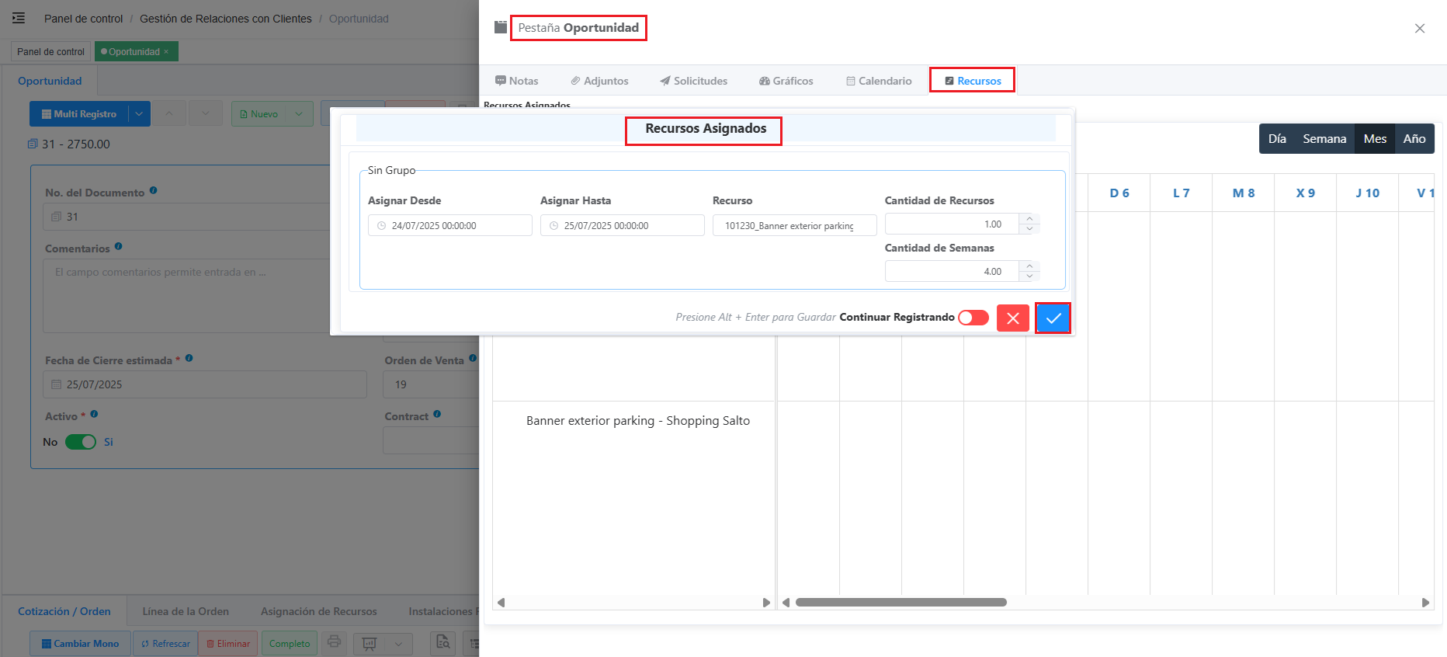This screenshot has width=1447, height=657.
Task: Click the presentation chart icon in bottom toolbar
Action: click(x=370, y=643)
